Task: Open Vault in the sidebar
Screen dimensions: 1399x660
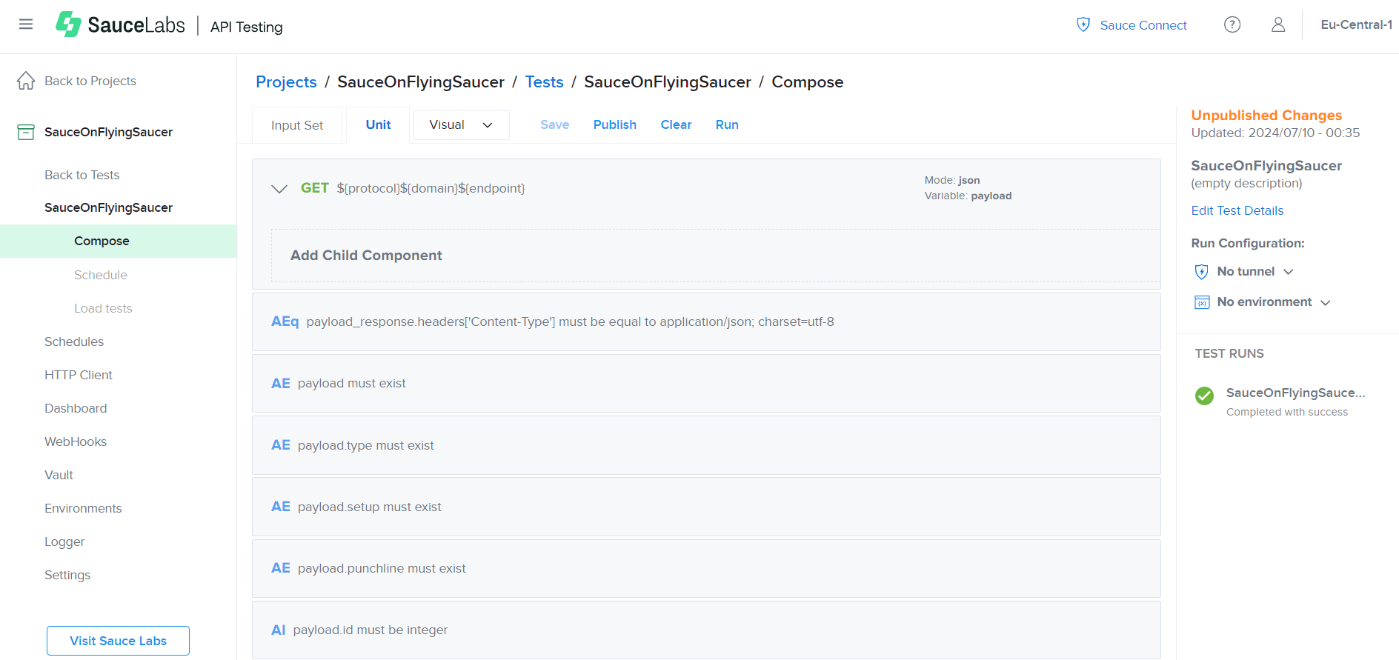Action: [x=59, y=475]
